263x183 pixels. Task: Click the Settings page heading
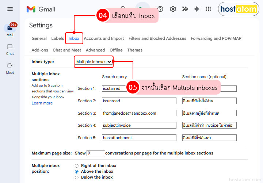pos(41,25)
